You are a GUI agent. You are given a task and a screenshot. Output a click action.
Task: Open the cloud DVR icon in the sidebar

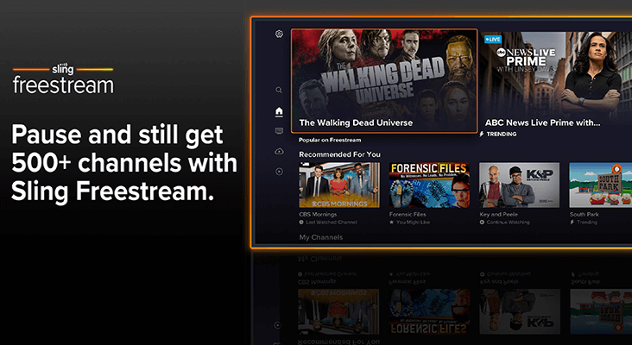[279, 151]
